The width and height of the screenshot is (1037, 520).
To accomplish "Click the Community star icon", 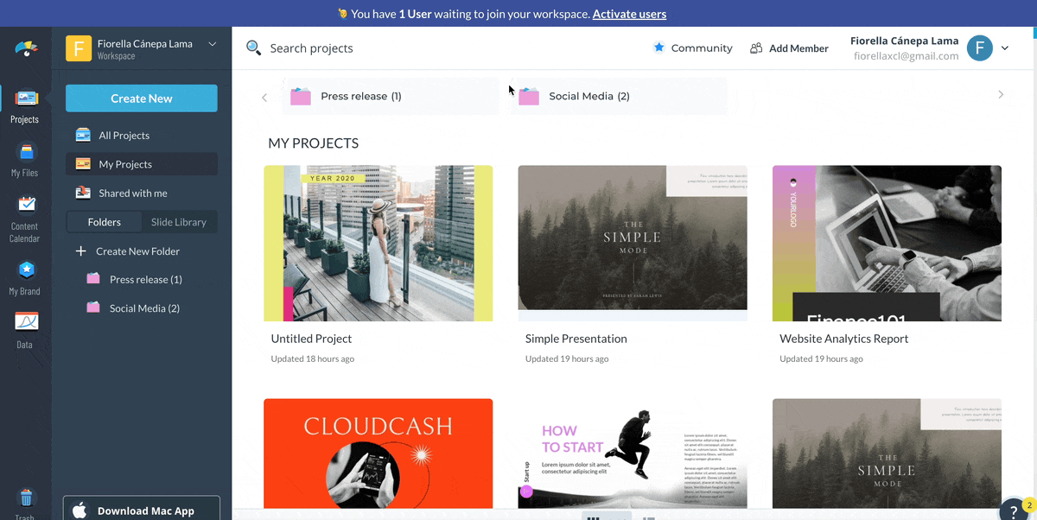I will [659, 48].
